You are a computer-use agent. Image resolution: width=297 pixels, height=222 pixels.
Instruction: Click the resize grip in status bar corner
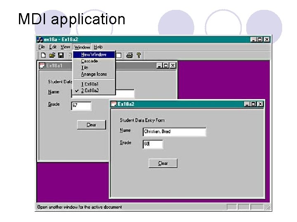coord(269,208)
